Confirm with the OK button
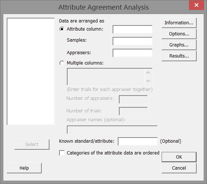 click(x=179, y=157)
